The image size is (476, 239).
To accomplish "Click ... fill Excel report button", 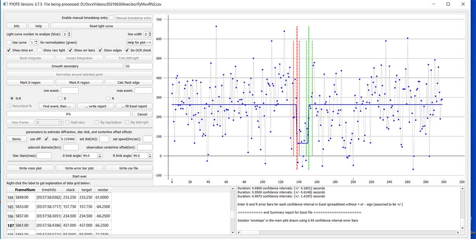I will (x=134, y=106).
